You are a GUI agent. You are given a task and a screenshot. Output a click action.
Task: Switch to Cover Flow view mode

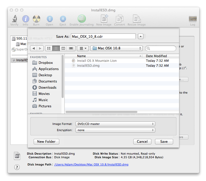coord(71,48)
